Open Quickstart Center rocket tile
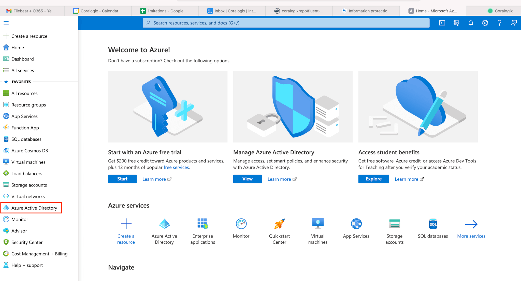The width and height of the screenshot is (521, 281). [279, 231]
